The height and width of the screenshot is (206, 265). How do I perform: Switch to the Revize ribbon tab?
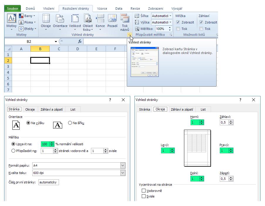click(135, 9)
